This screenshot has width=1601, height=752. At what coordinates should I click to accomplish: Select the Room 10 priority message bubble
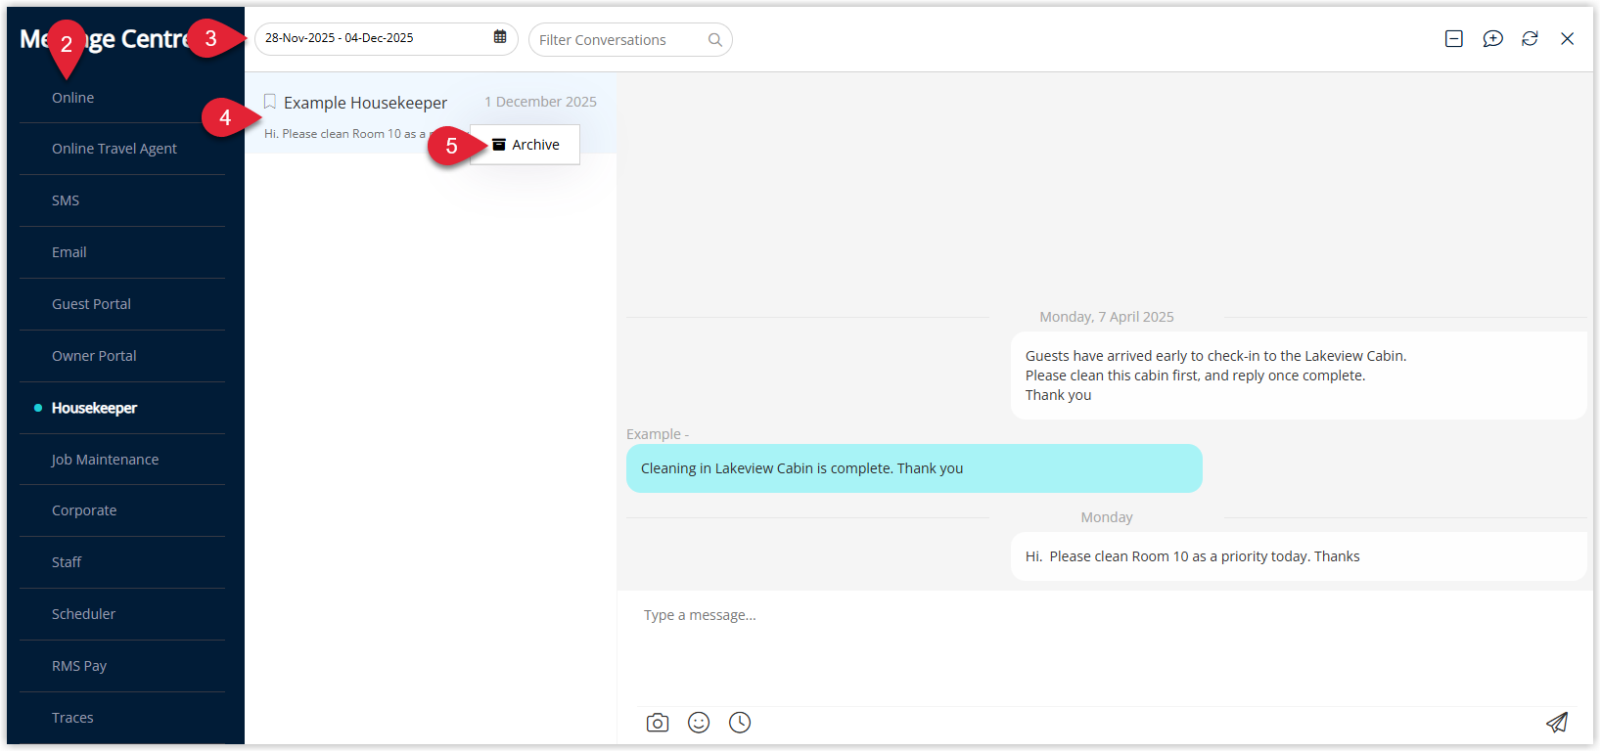tap(1299, 556)
